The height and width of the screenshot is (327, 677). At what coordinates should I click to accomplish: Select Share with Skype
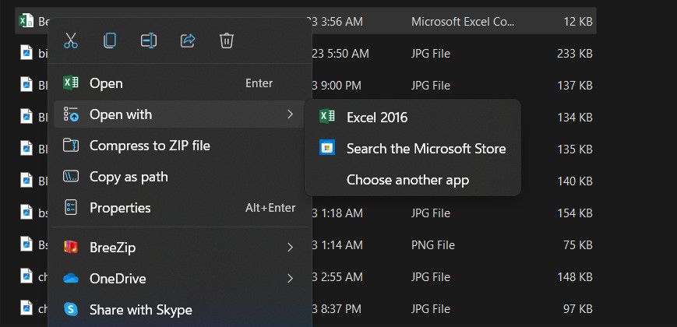coord(180,309)
